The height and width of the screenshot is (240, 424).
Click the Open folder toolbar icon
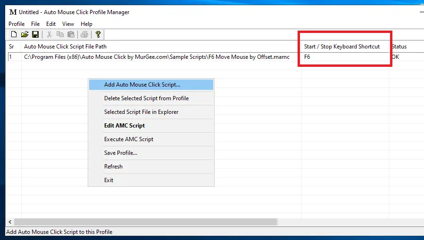(25, 34)
